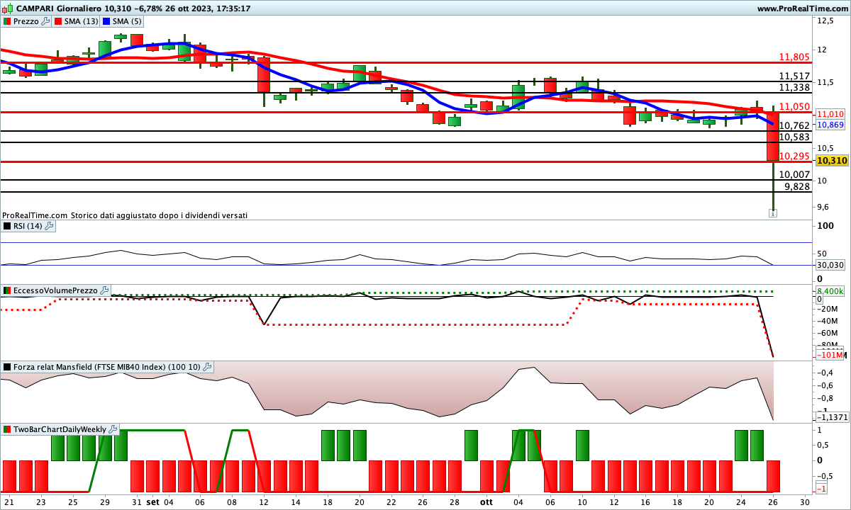Click the red -101M volume value tag
The height and width of the screenshot is (510, 851).
coord(830,355)
